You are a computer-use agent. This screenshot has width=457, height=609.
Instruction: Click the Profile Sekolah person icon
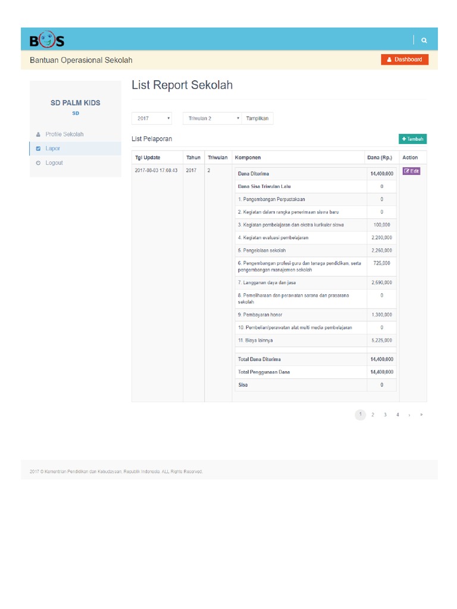[x=39, y=134]
